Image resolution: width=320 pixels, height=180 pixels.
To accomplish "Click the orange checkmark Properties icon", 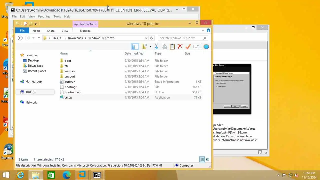I will (188, 46).
